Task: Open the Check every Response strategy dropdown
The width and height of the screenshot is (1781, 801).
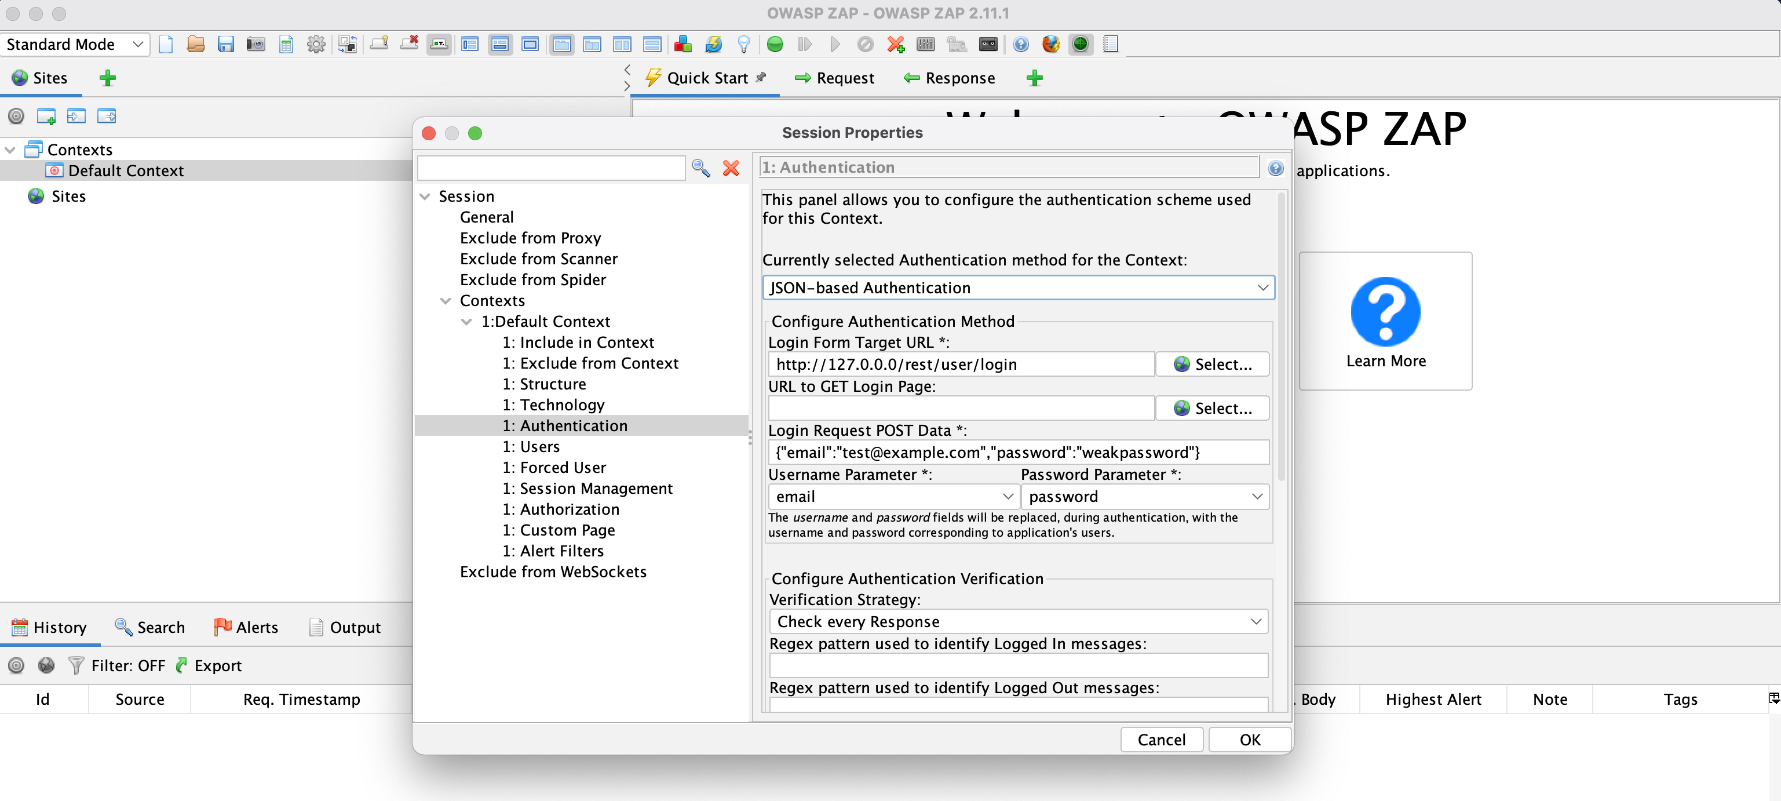Action: [1019, 622]
